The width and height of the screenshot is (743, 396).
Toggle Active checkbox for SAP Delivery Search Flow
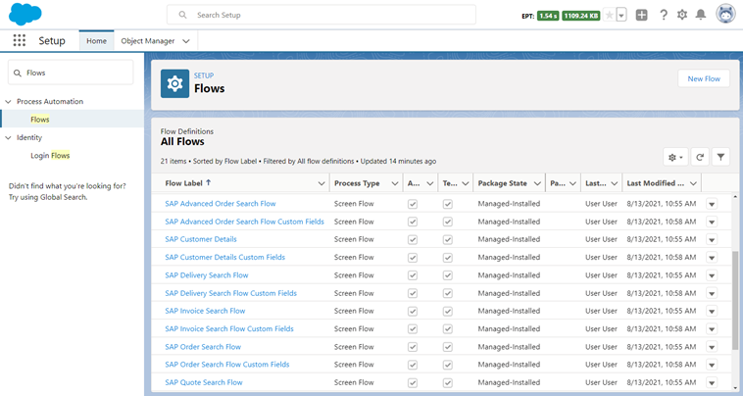[413, 275]
